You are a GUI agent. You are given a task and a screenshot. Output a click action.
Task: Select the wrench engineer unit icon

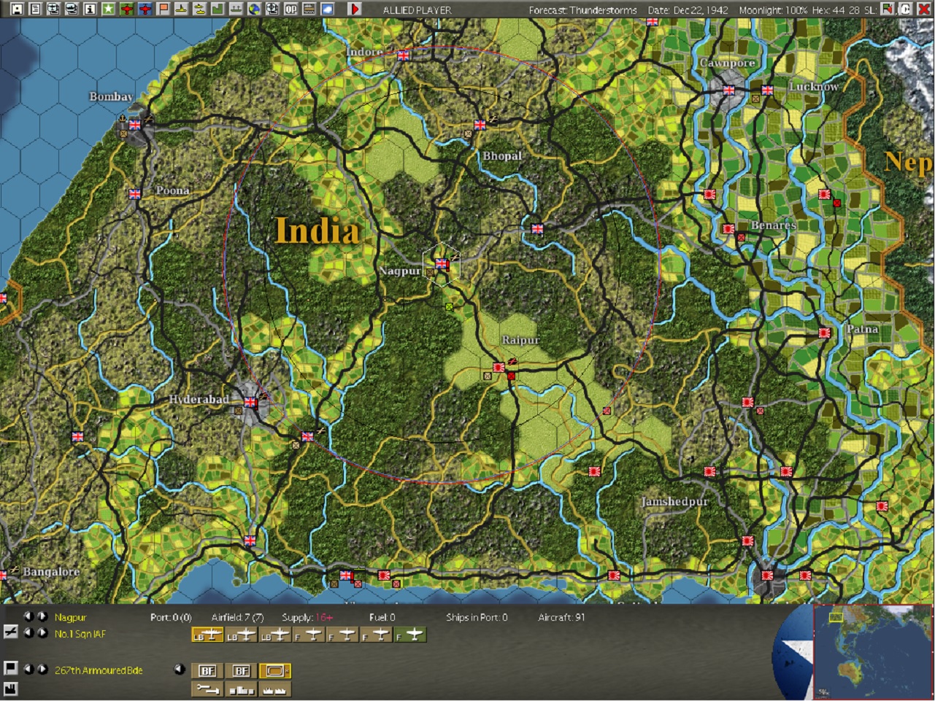207,688
